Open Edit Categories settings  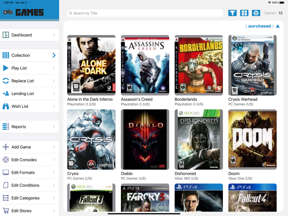click(29, 198)
